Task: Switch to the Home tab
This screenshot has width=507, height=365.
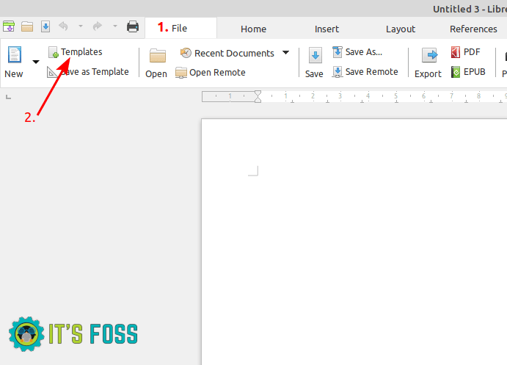Action: 253,29
